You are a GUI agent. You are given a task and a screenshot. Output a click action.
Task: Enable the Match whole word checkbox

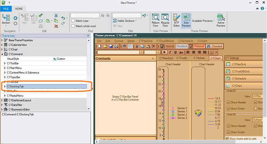73,26
